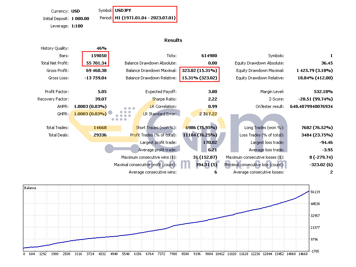Click the Long Trades won percentage value
356x267 pixels.
[317, 128]
